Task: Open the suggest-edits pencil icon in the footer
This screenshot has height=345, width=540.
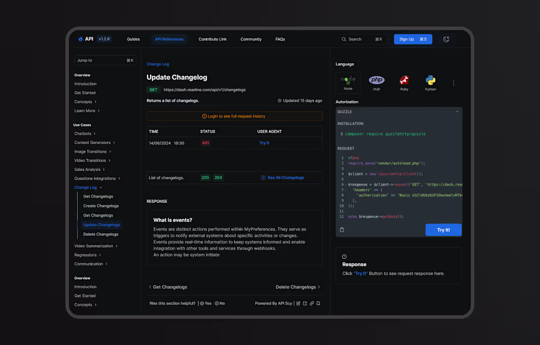Action: click(x=298, y=303)
